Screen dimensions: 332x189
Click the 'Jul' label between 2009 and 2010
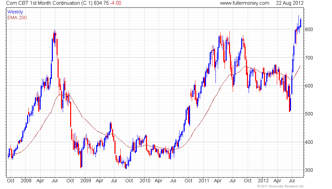[114, 181]
